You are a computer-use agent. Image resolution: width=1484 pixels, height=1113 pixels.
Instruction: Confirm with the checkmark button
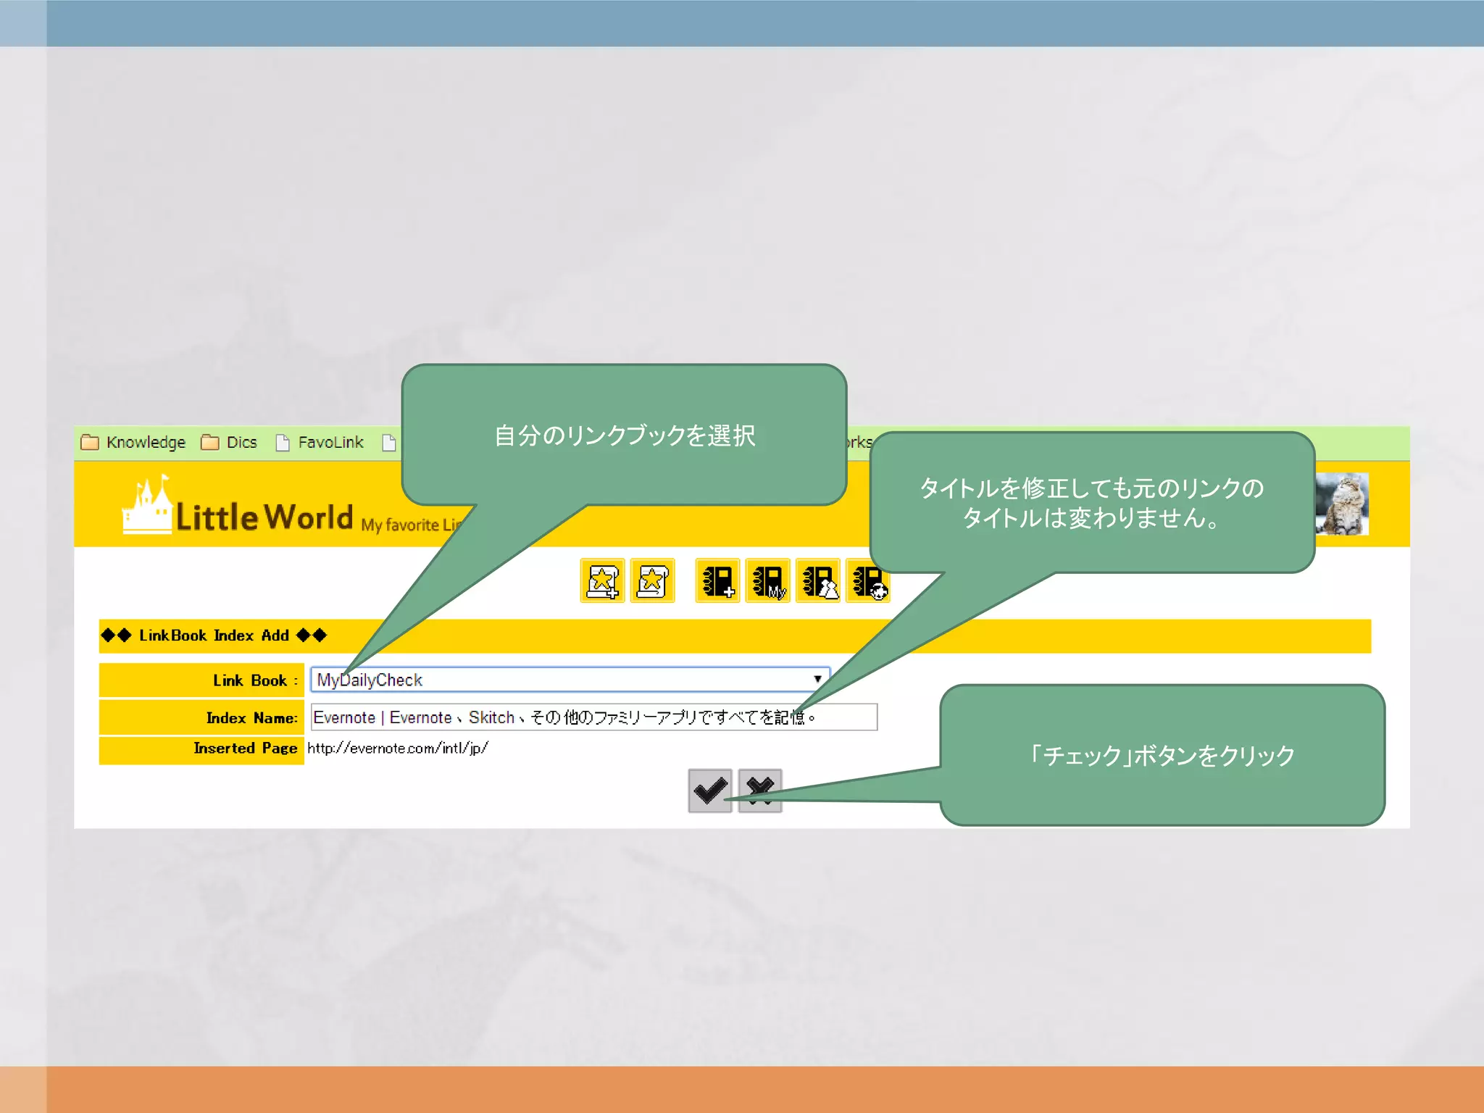[x=710, y=791]
